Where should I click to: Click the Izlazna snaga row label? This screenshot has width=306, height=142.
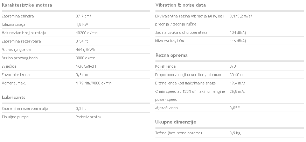point(13,25)
